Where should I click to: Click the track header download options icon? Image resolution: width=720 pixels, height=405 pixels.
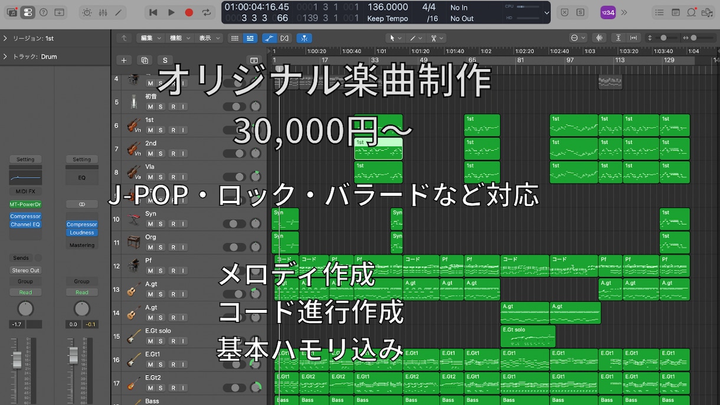pyautogui.click(x=254, y=60)
